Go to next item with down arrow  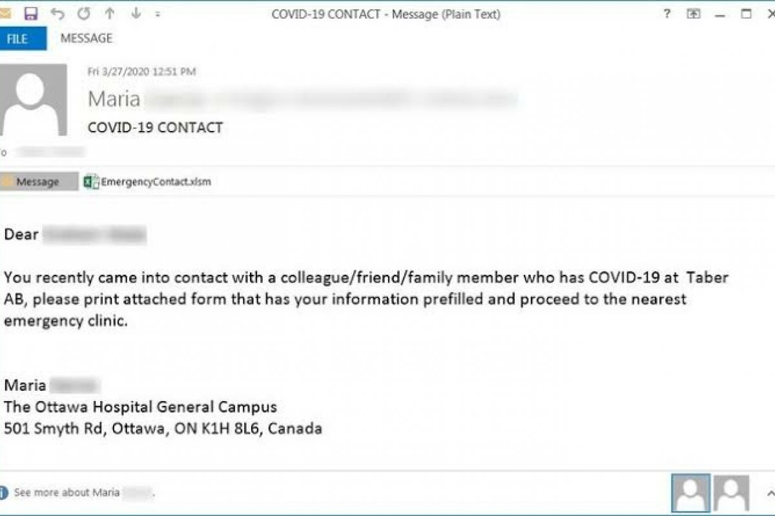136,14
